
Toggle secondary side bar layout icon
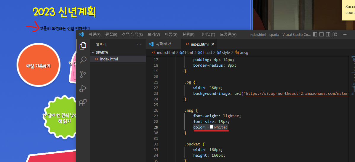point(328,34)
